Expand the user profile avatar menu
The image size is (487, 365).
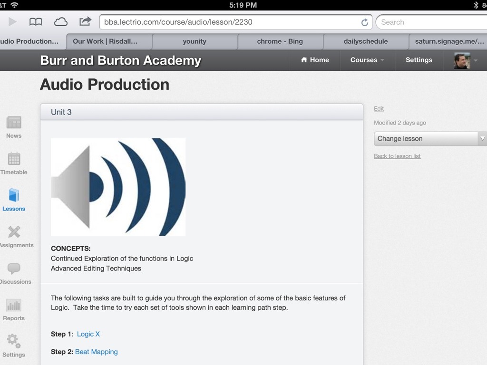465,60
